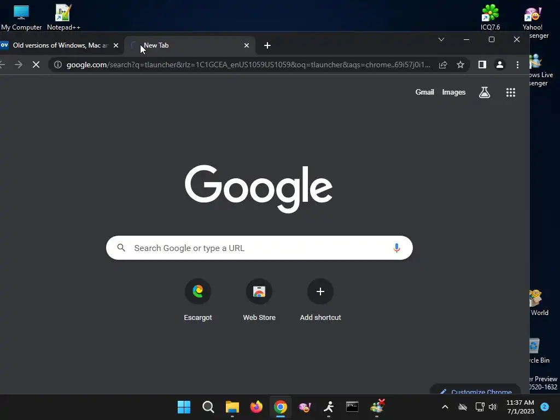Add shortcut to new tab page
The image size is (560, 420).
tap(320, 300)
